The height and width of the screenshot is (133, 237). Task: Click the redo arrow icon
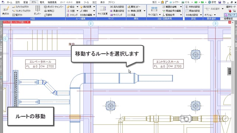[203, 2]
